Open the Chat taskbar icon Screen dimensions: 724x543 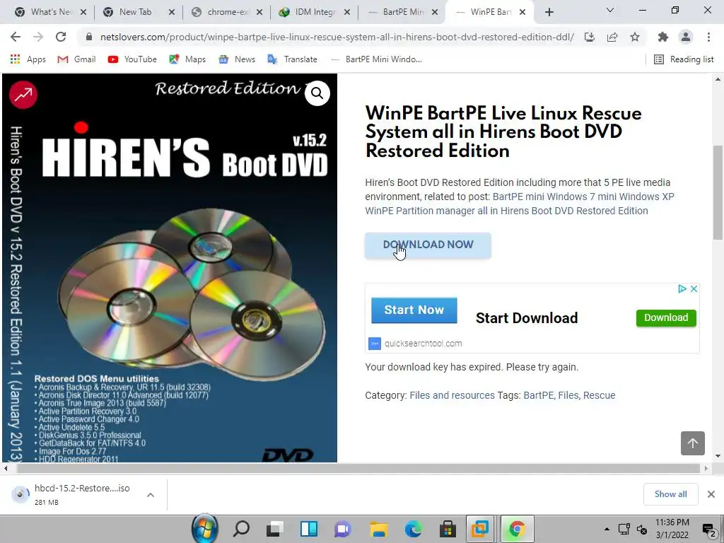pyautogui.click(x=343, y=528)
